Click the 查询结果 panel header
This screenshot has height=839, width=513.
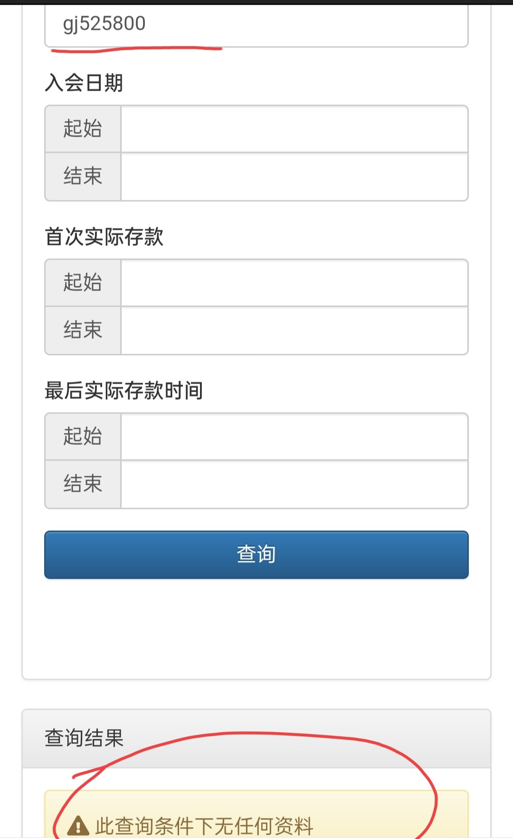coord(256,738)
